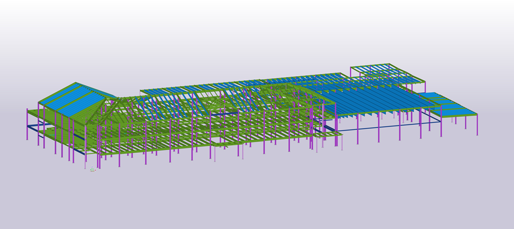Click empty white background above the model
The width and height of the screenshot is (514, 229).
coord(257,27)
